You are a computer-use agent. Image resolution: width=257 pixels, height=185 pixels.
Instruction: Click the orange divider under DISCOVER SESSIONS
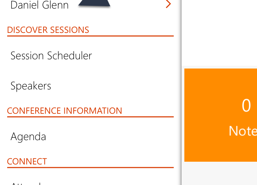coord(90,36)
